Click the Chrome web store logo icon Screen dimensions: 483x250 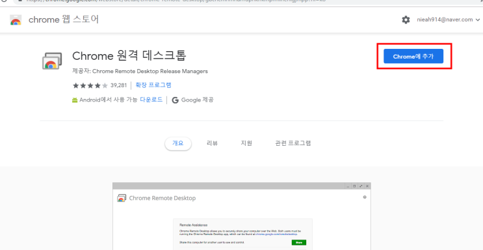tap(16, 20)
